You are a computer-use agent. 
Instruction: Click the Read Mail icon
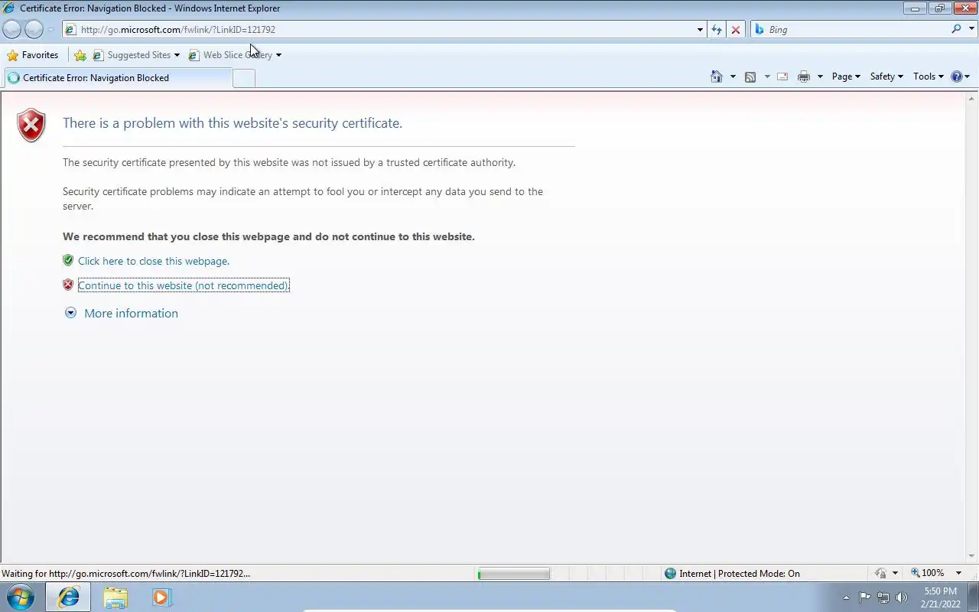[x=782, y=76]
